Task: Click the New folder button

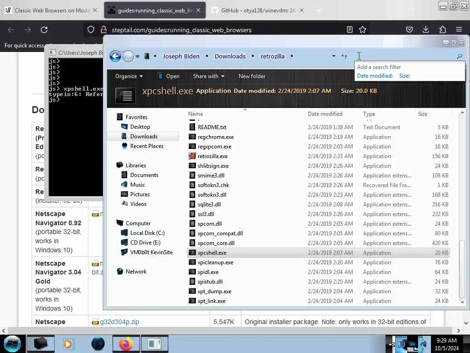Action: [252, 76]
